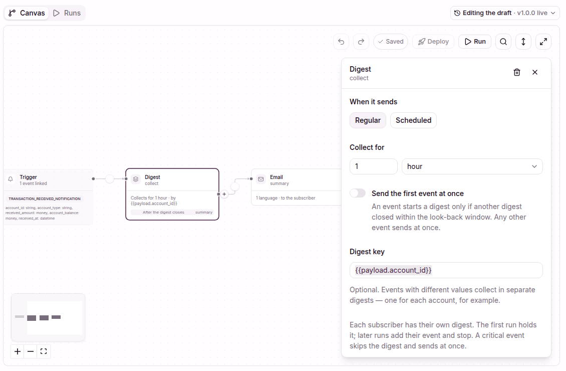Image resolution: width=566 pixels, height=371 pixels.
Task: Click the Digest key input field
Action: pos(446,270)
